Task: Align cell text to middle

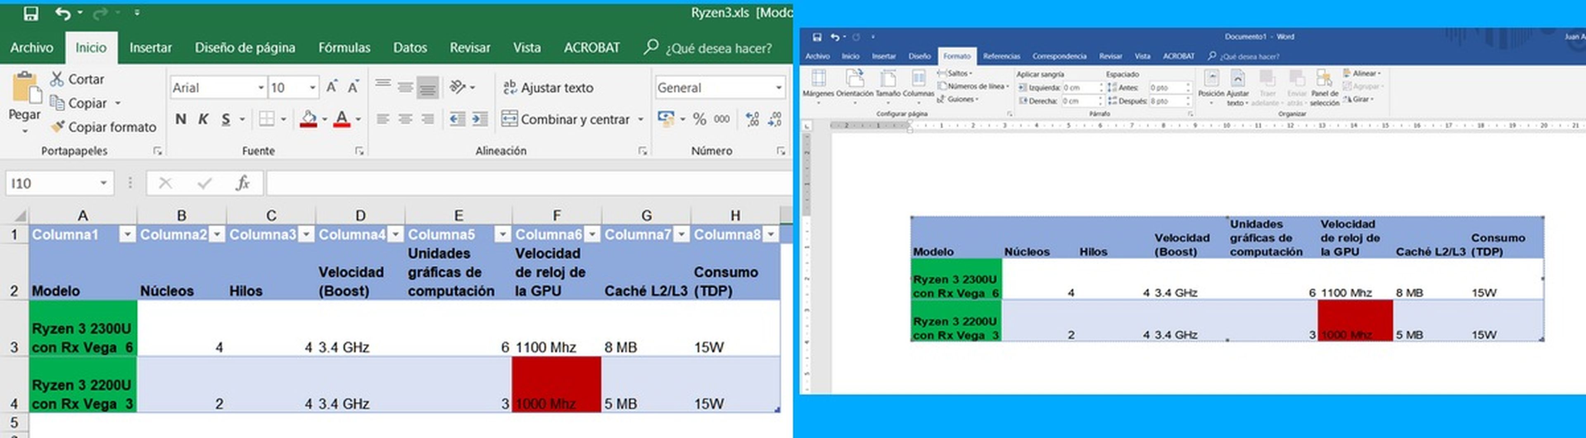Action: (x=405, y=87)
